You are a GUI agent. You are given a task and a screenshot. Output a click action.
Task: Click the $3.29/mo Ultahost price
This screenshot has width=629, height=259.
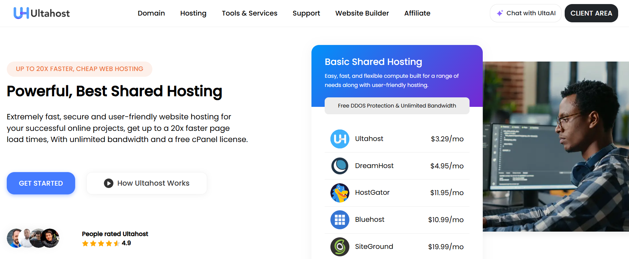pyautogui.click(x=447, y=139)
